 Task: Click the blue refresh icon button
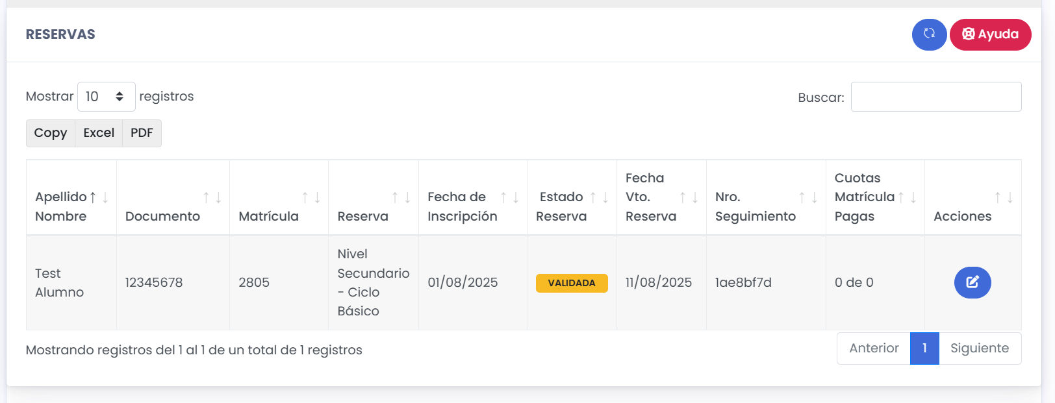929,34
